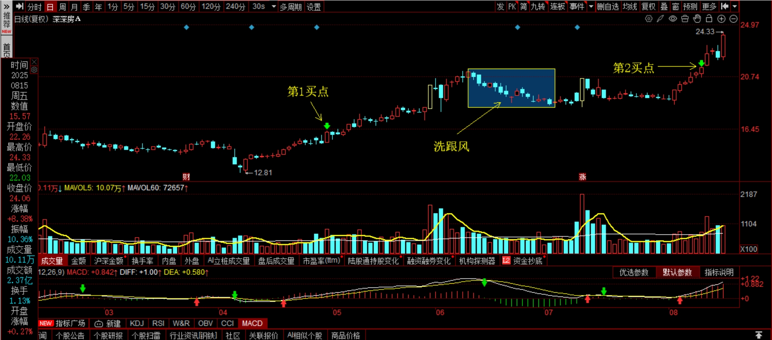
Task: Switch to 1分 minute chart
Action: [x=113, y=6]
